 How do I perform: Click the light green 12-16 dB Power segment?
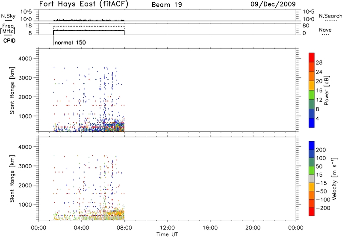pos(312,95)
